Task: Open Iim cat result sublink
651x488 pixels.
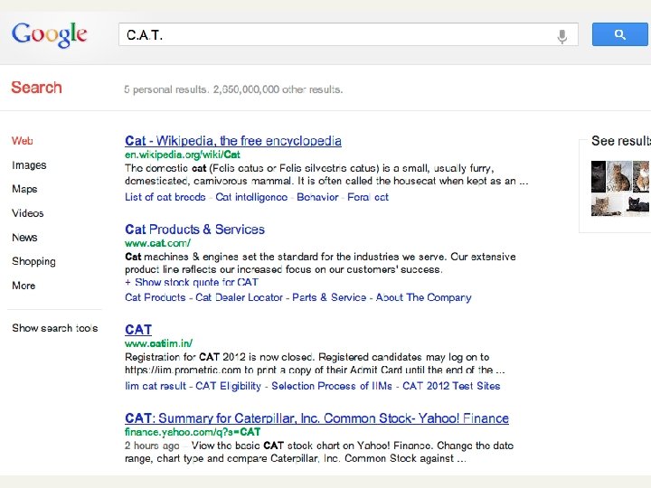Action: [156, 386]
